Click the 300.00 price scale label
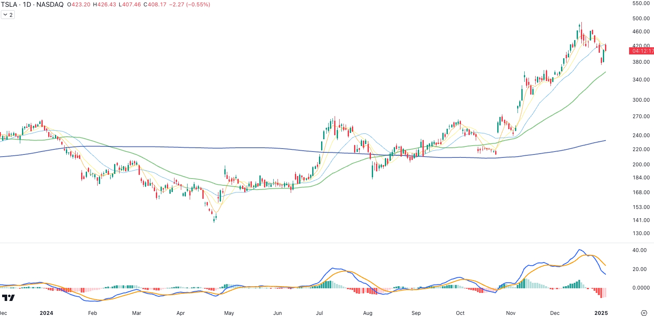Screen dimensions: 654x317 [640, 100]
